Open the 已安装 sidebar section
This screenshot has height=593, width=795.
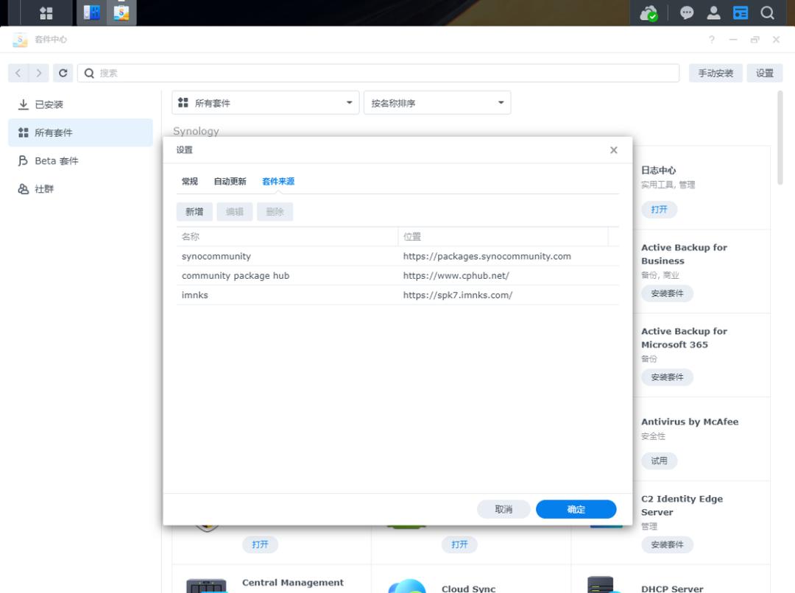[49, 104]
